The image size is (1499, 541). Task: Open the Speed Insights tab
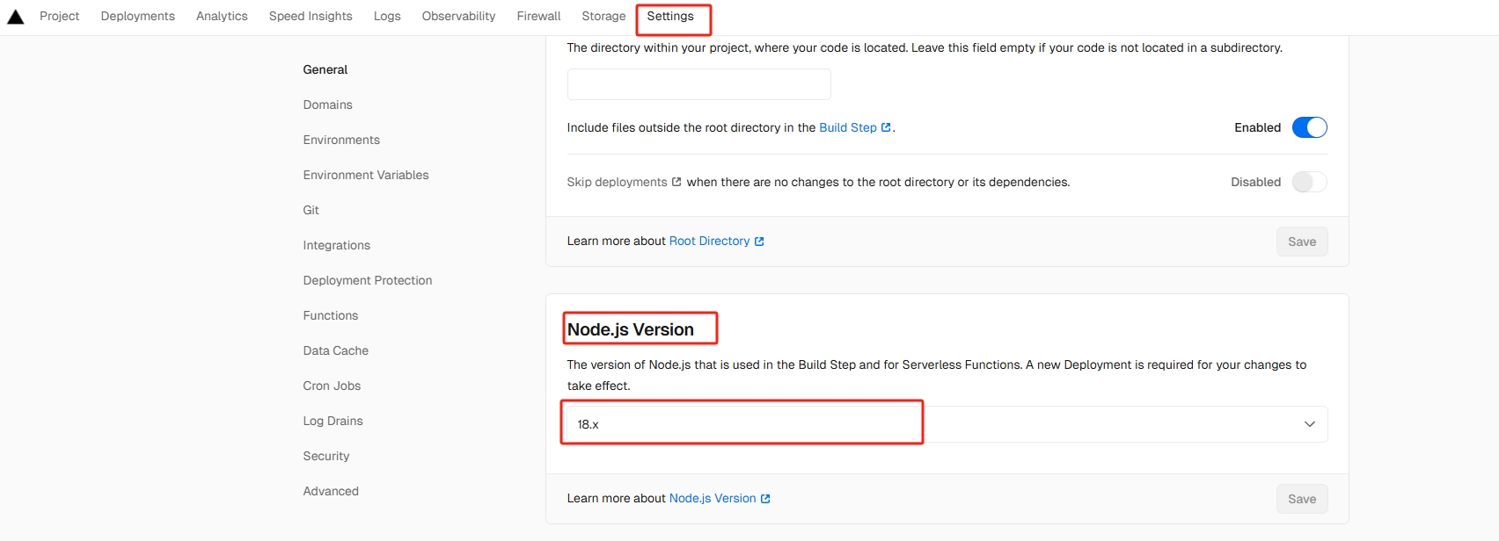pos(311,16)
